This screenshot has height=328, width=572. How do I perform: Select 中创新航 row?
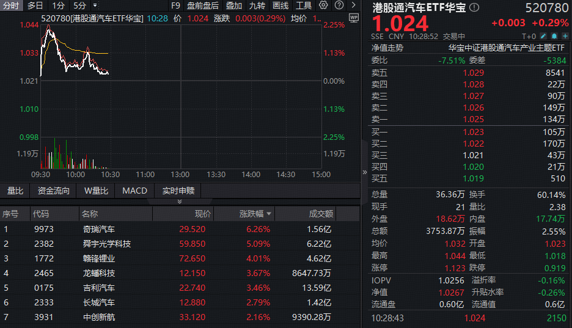[x=180, y=317]
